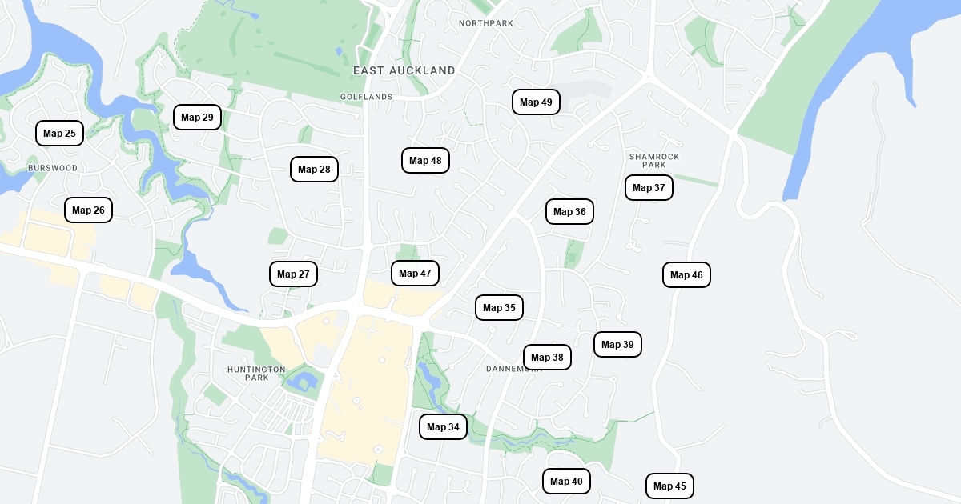Click the Map 25 marker near Burswood
The image size is (961, 504).
click(59, 134)
